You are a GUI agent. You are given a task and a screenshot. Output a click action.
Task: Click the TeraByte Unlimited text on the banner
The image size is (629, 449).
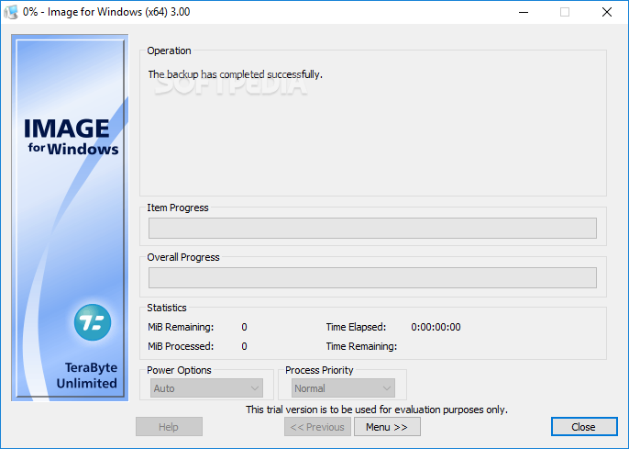coord(87,376)
